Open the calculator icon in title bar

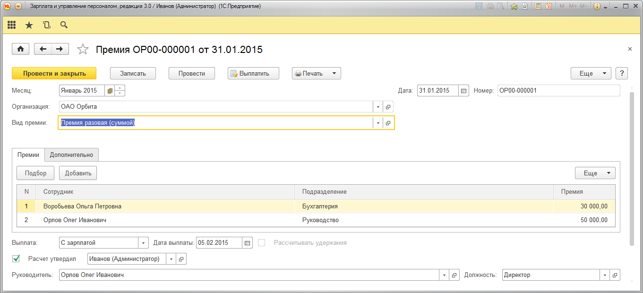coord(538,7)
